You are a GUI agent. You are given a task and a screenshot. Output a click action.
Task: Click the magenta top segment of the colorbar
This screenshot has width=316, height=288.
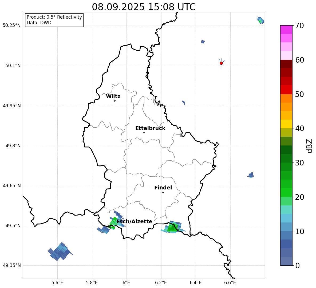coord(286,29)
